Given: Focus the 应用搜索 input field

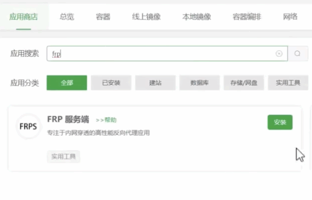Looking at the screenshot, I should pos(161,54).
